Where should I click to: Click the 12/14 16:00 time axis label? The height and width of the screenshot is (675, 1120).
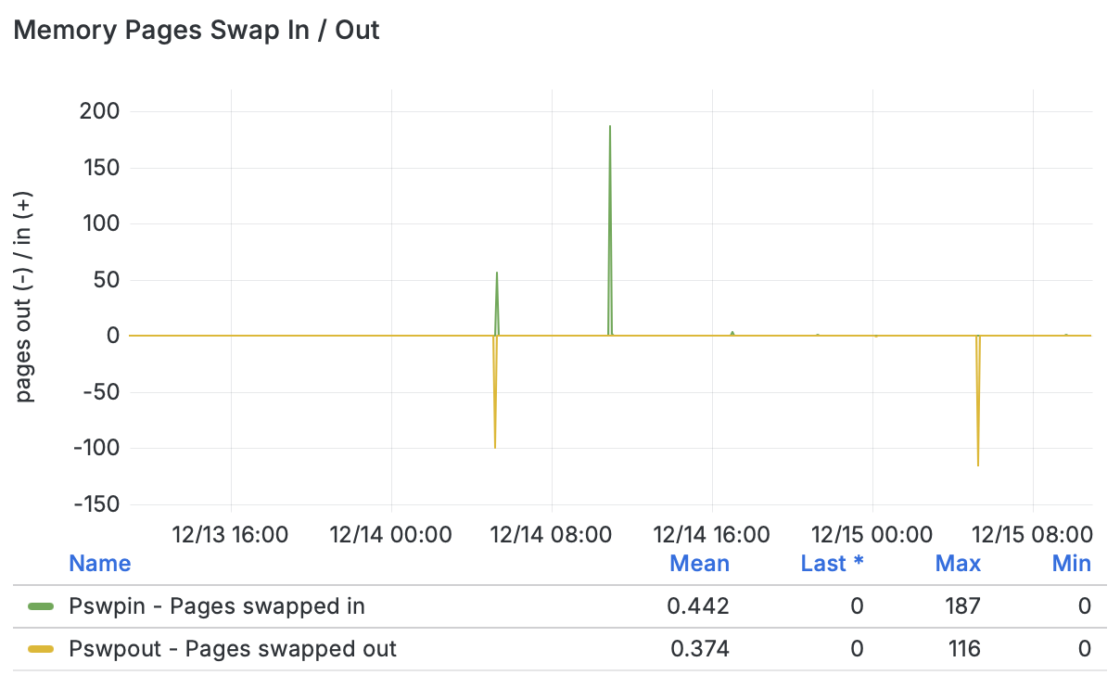coord(711,535)
